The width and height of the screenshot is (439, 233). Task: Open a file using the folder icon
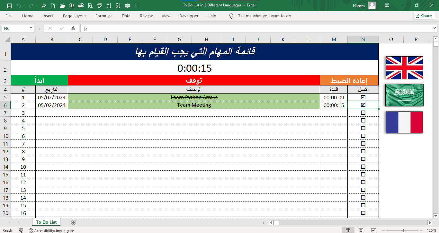(62, 5)
